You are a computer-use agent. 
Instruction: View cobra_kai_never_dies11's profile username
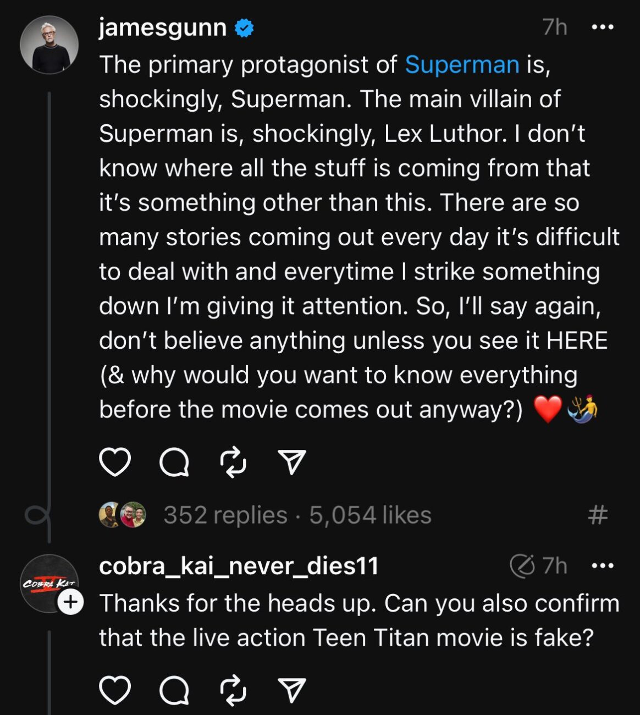click(239, 565)
